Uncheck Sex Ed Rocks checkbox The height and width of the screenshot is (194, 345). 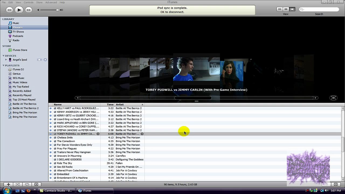click(x=55, y=167)
